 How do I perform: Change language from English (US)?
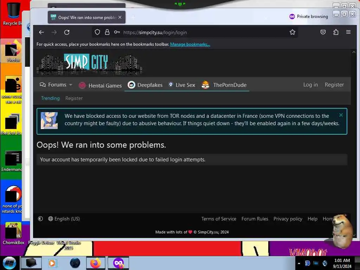click(x=64, y=219)
